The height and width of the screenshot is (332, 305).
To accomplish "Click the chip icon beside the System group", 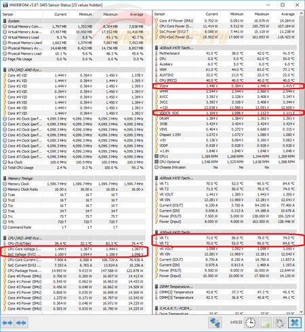I will click(x=5, y=21).
